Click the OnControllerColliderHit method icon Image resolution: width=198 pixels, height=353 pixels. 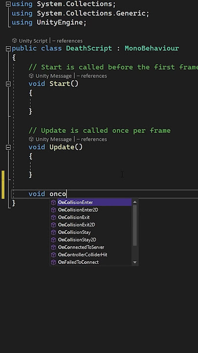coord(53,255)
